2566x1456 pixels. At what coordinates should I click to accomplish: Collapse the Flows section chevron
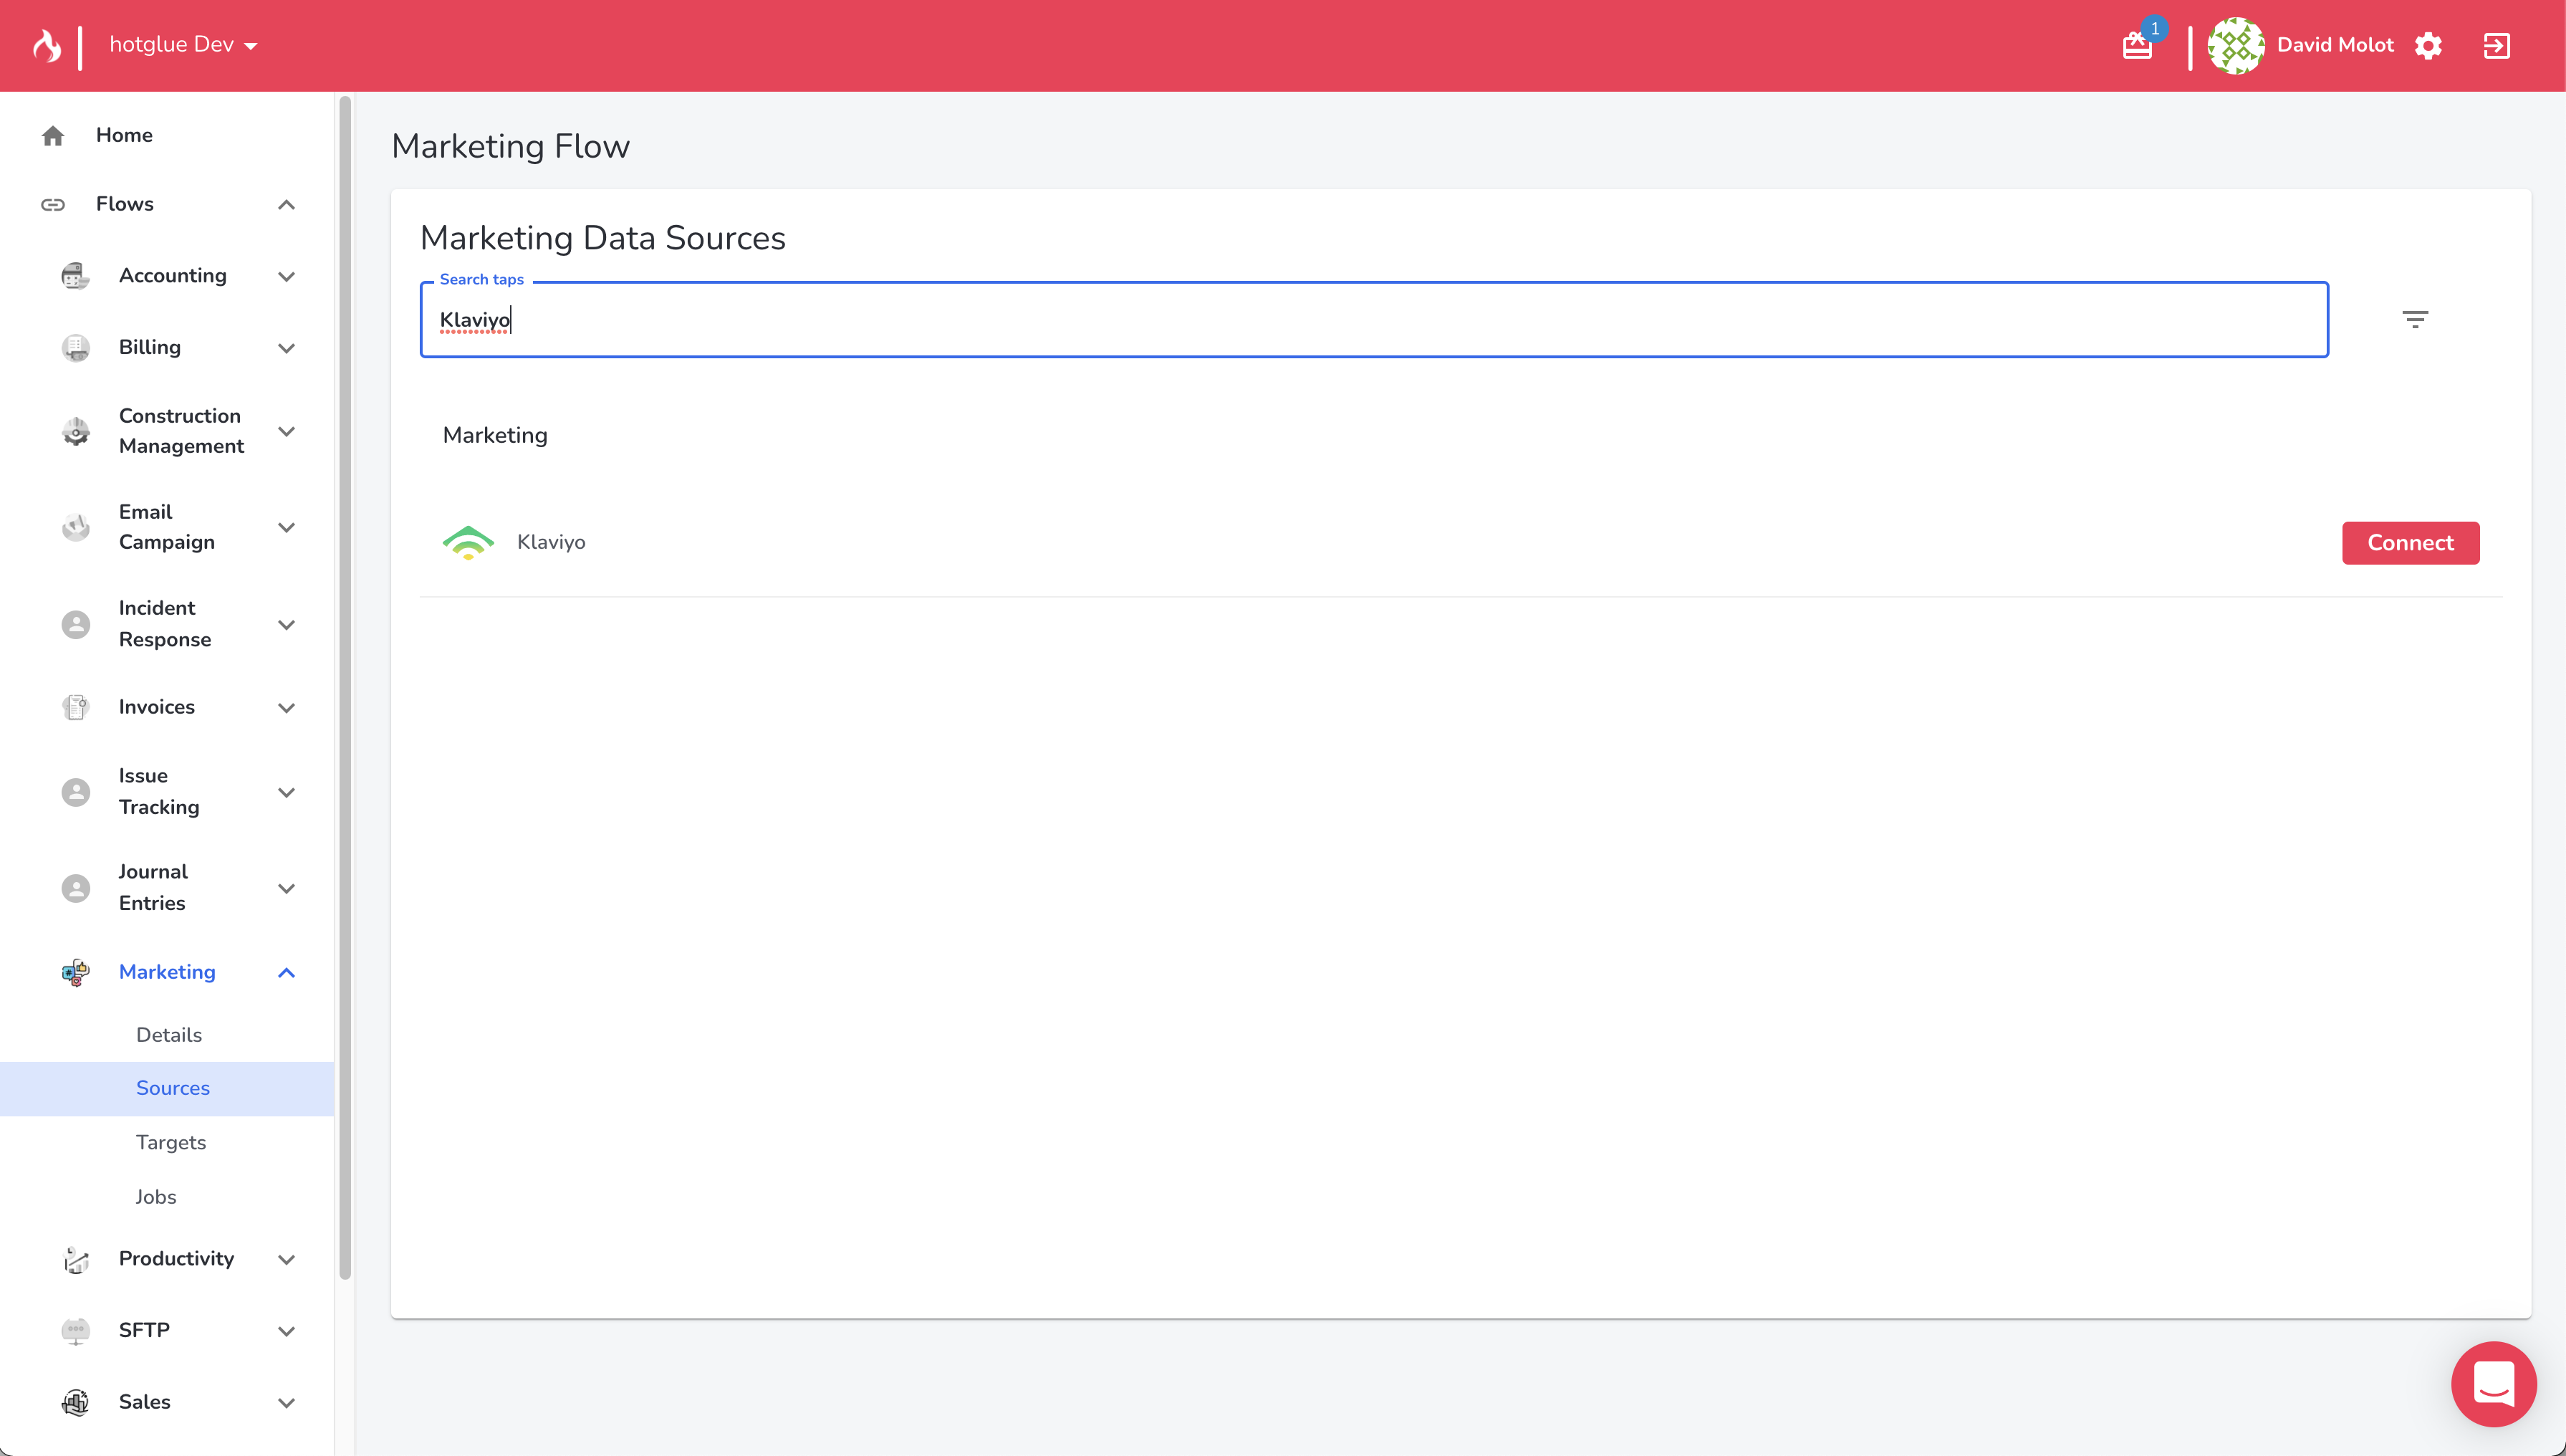[286, 204]
